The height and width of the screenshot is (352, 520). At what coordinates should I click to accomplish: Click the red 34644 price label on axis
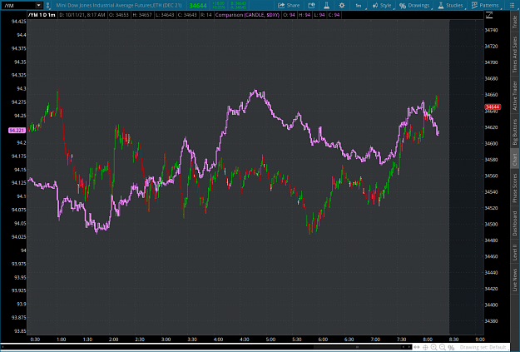pyautogui.click(x=493, y=107)
